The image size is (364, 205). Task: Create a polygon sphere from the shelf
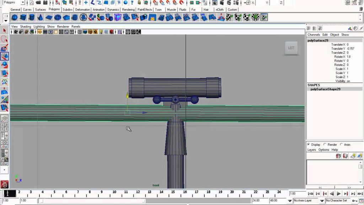pos(14,17)
